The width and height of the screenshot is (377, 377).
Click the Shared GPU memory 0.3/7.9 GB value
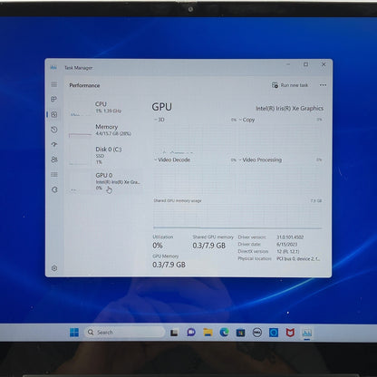tap(209, 246)
